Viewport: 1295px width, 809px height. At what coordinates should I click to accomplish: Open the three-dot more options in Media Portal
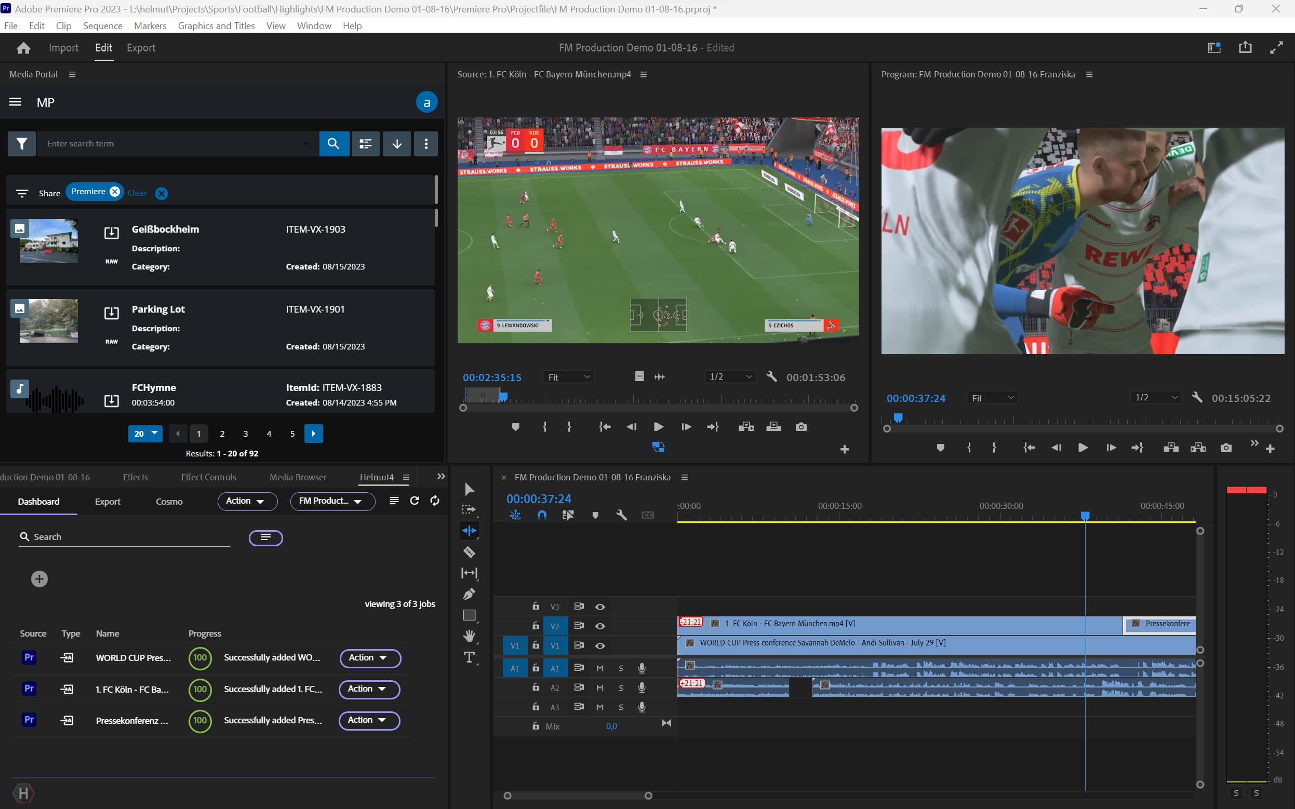coord(426,143)
